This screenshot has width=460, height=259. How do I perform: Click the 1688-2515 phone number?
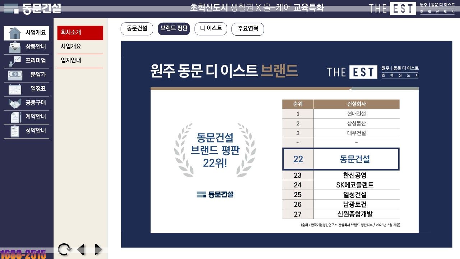(x=23, y=254)
